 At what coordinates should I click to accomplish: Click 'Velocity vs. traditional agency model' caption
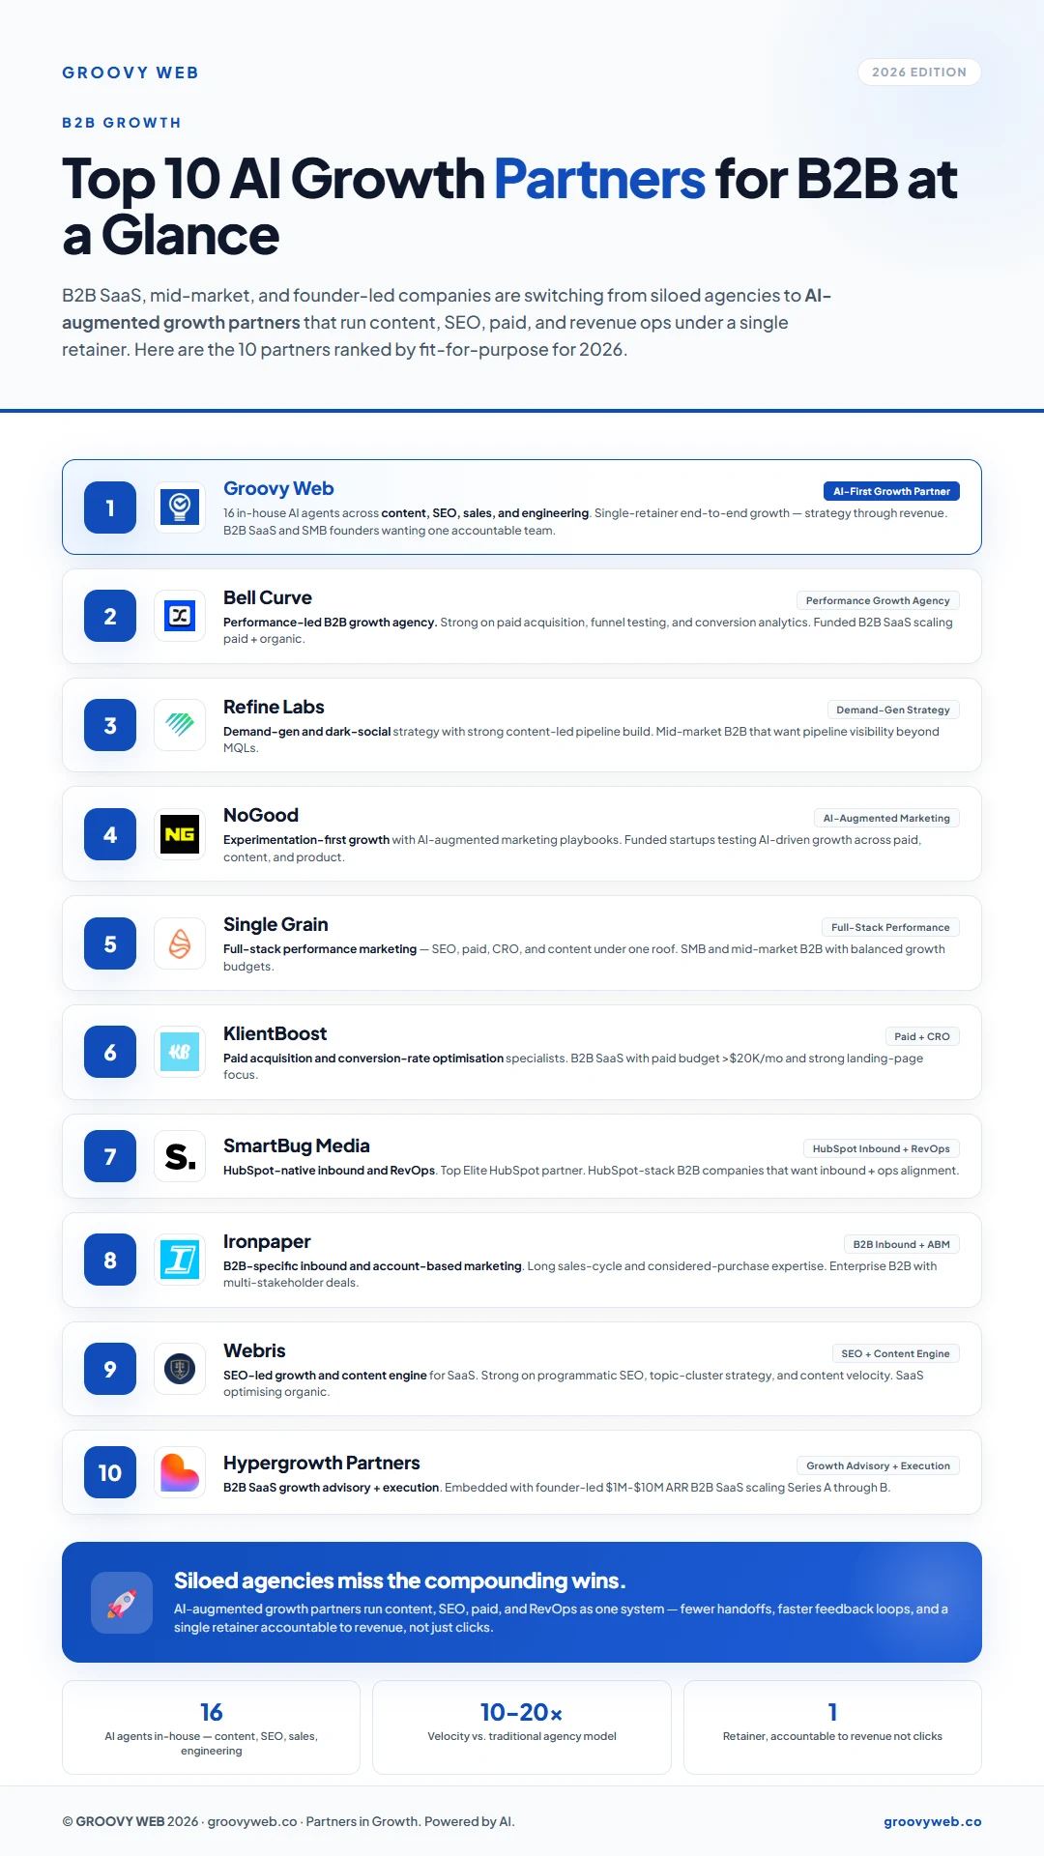pyautogui.click(x=522, y=1736)
